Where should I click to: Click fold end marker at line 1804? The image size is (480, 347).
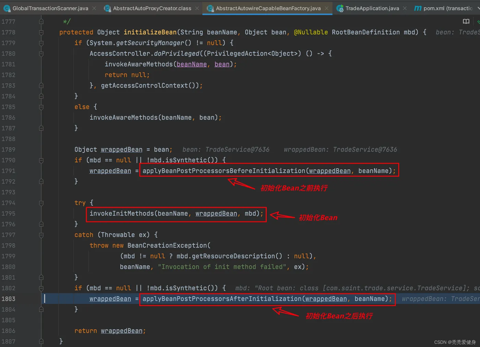pos(41,309)
